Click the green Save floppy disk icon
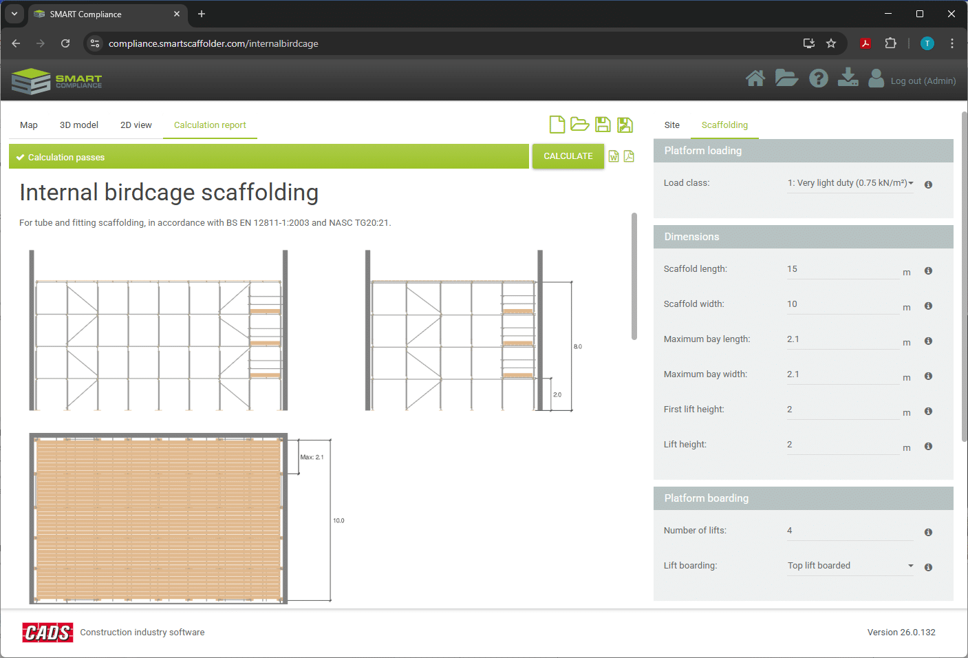The width and height of the screenshot is (968, 658). 603,125
